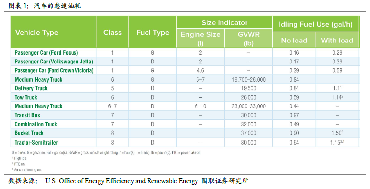
Task: Select the No load column header
Action: click(x=294, y=40)
